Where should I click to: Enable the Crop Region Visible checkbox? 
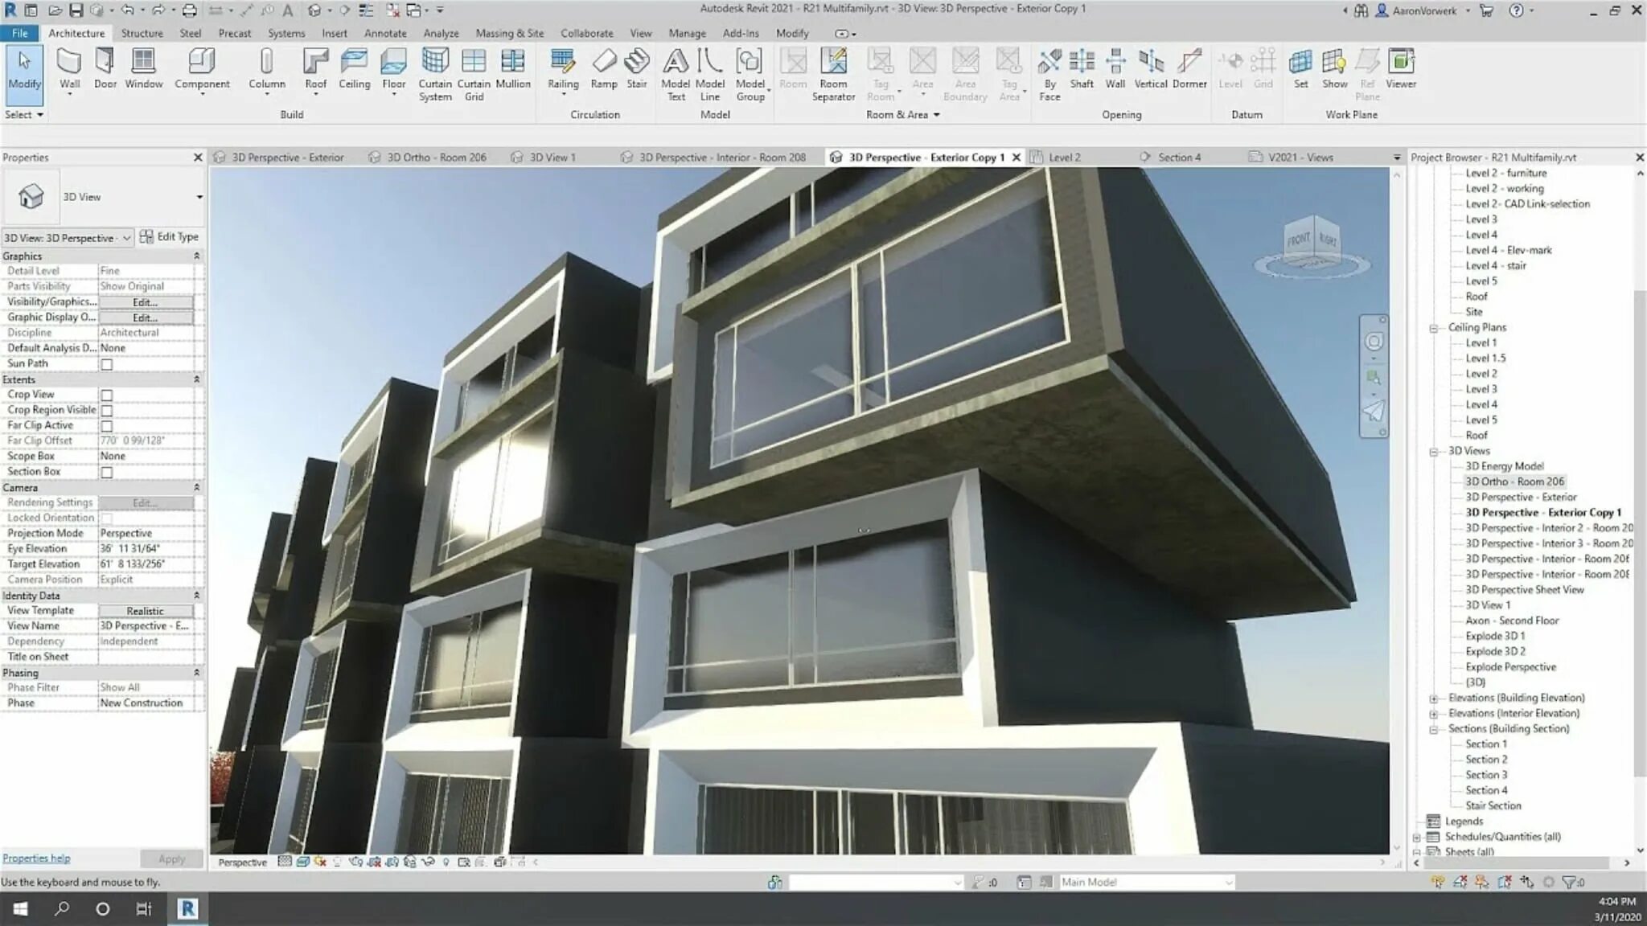106,409
